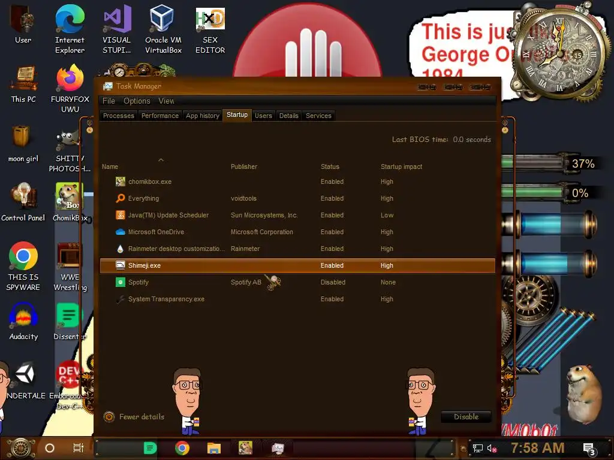The image size is (614, 460).
Task: Open the This PC desktop icon
Action: click(x=23, y=84)
